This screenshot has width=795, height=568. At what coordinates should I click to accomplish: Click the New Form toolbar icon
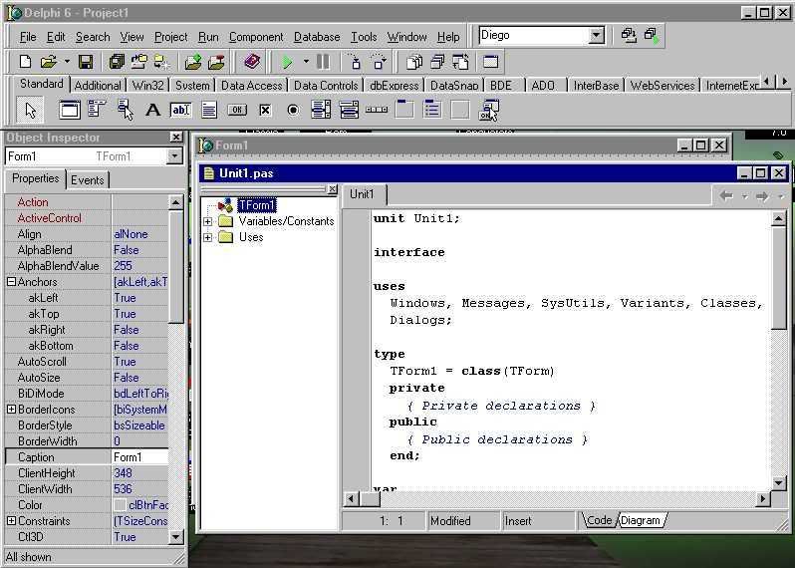pos(490,62)
